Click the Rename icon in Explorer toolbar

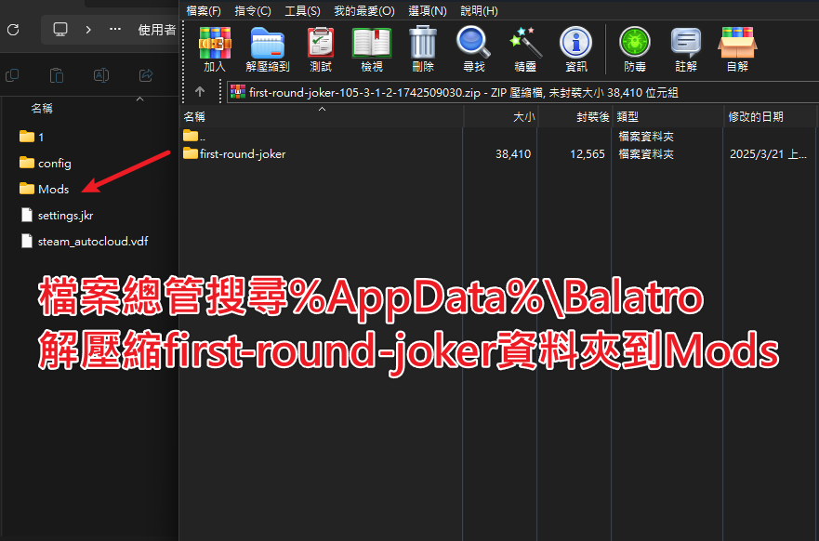tap(101, 75)
